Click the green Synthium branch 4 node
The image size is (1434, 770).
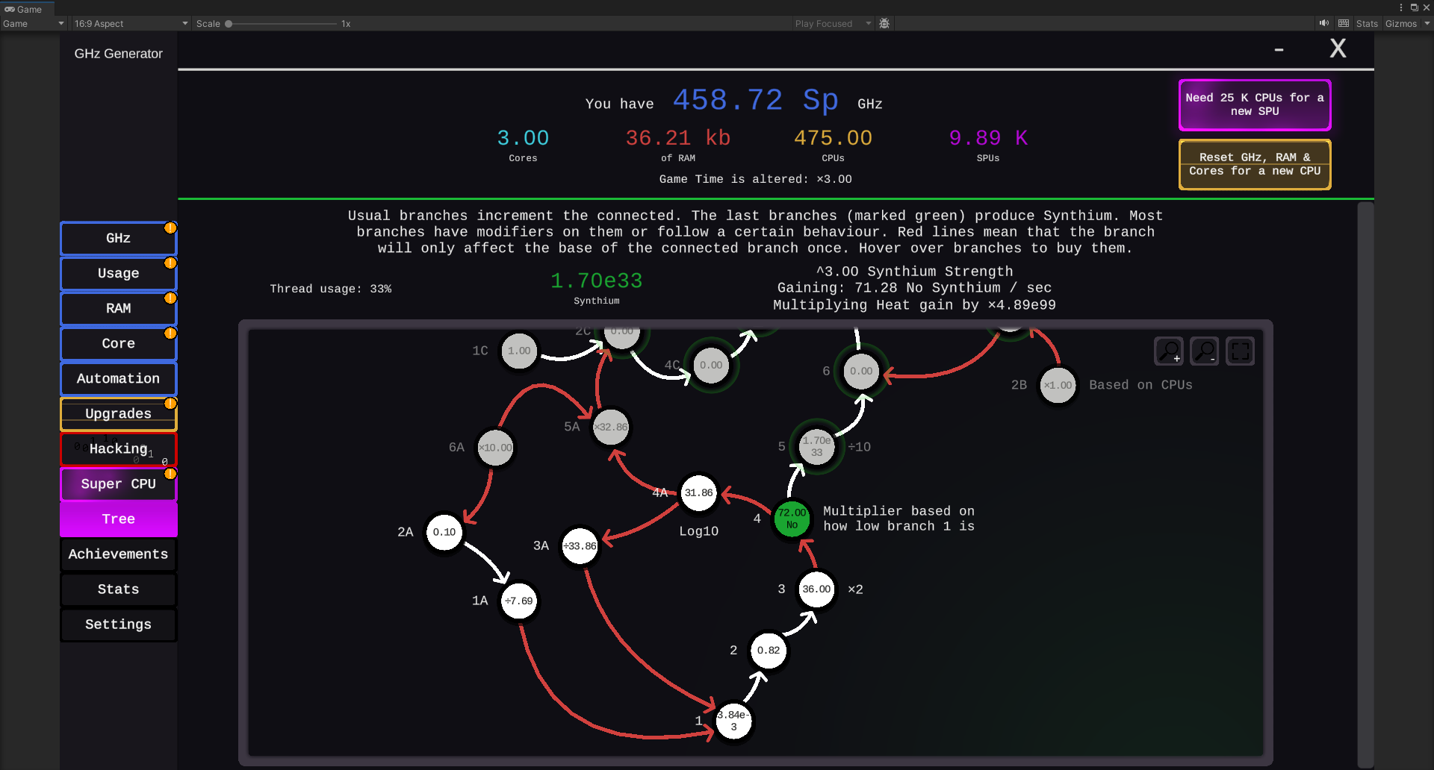tap(792, 519)
